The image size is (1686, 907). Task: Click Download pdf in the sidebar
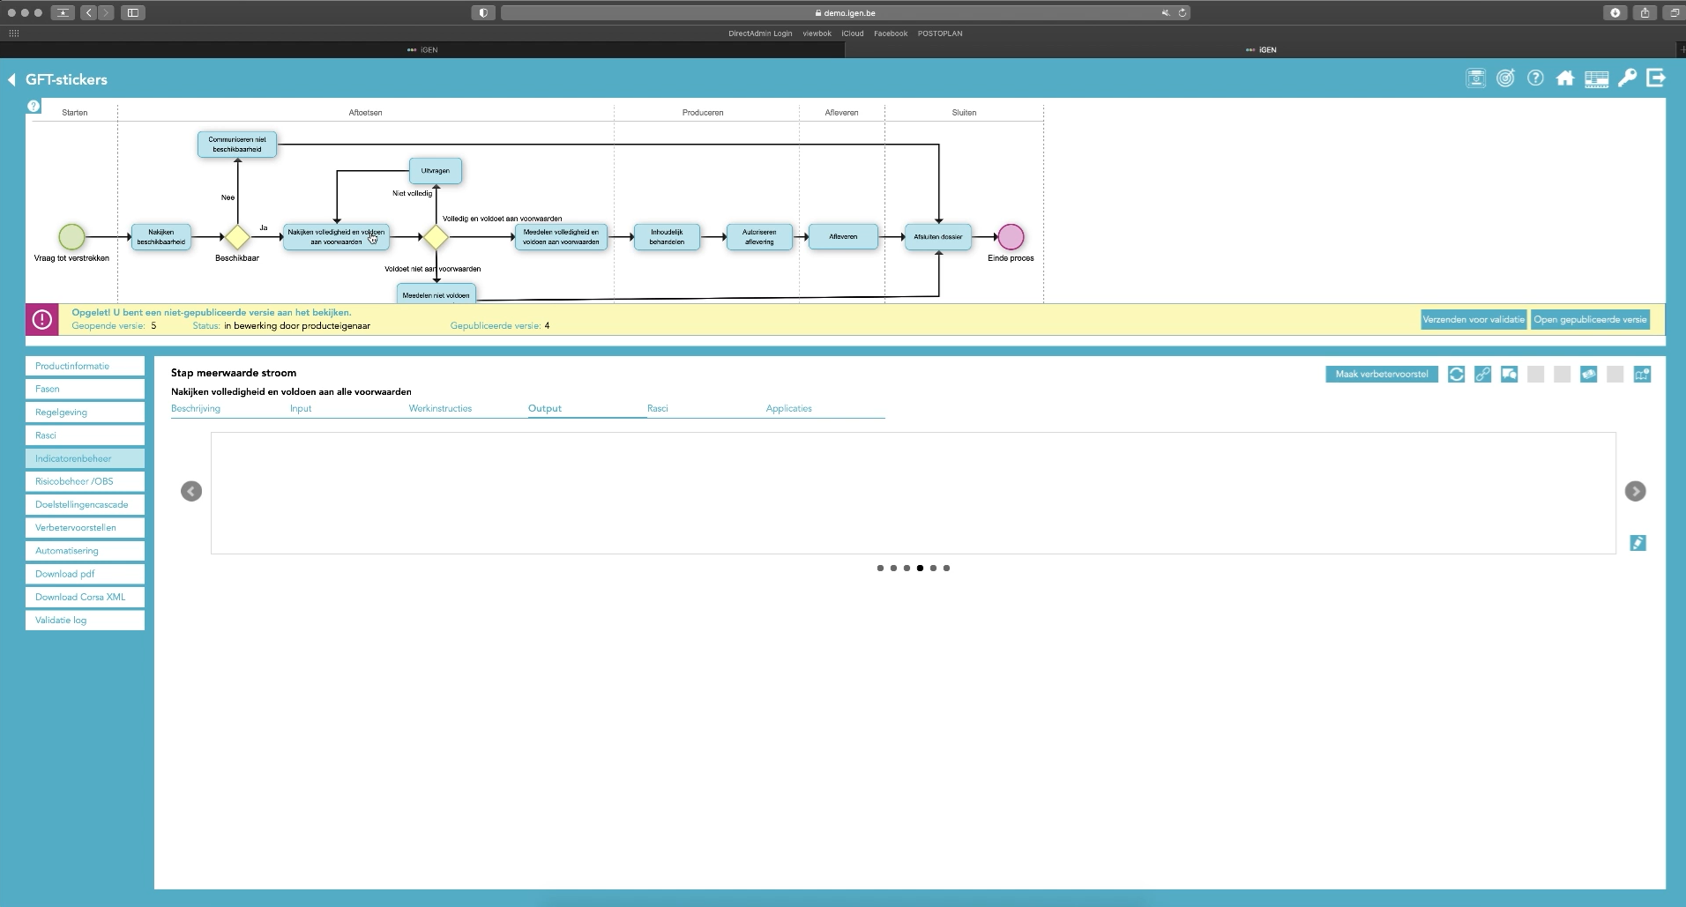85,574
